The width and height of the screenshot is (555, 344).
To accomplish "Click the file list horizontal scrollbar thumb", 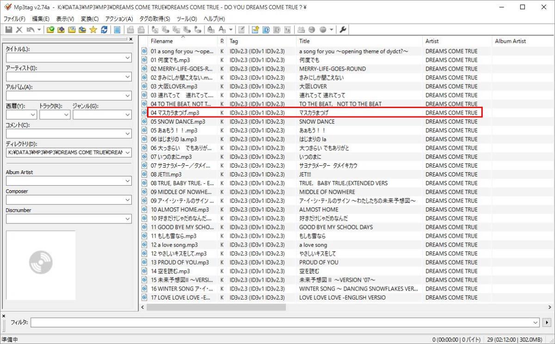I will [216, 307].
